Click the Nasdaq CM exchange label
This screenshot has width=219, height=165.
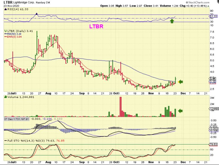(42, 2)
